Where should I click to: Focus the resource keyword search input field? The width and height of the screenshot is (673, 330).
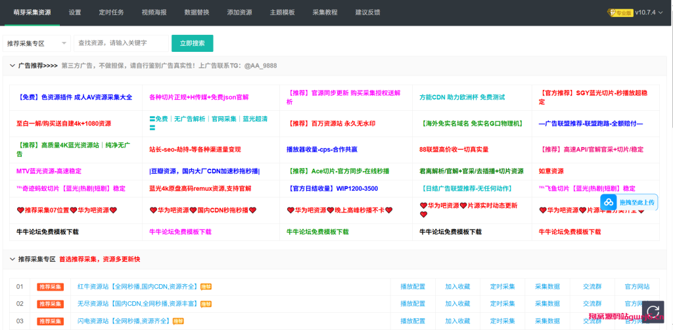pyautogui.click(x=121, y=43)
